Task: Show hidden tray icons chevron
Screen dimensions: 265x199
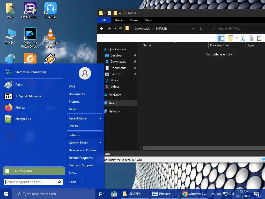Action: pos(213,194)
